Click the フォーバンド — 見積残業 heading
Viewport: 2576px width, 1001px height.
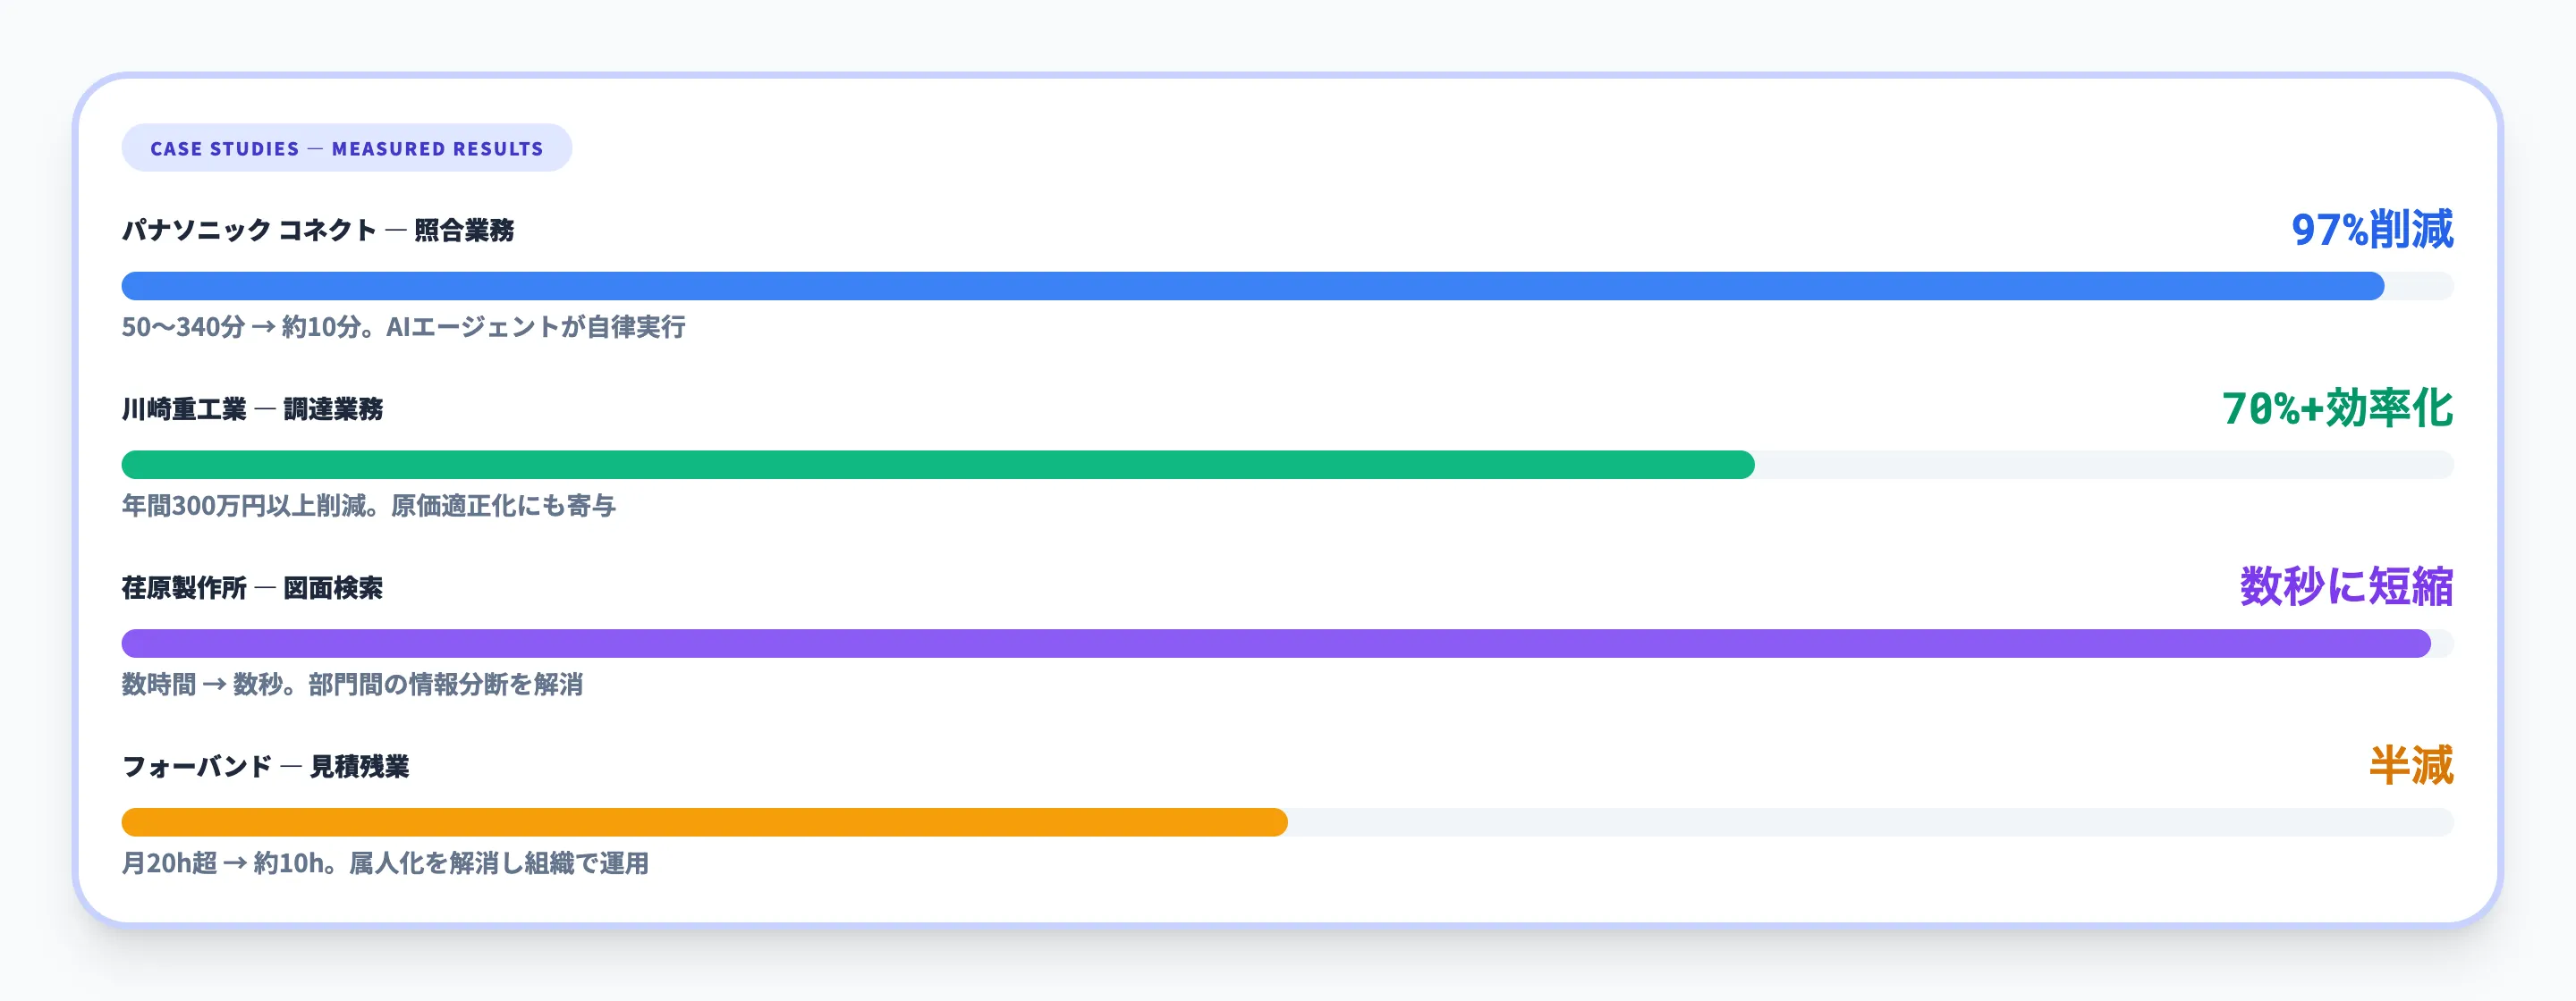265,766
